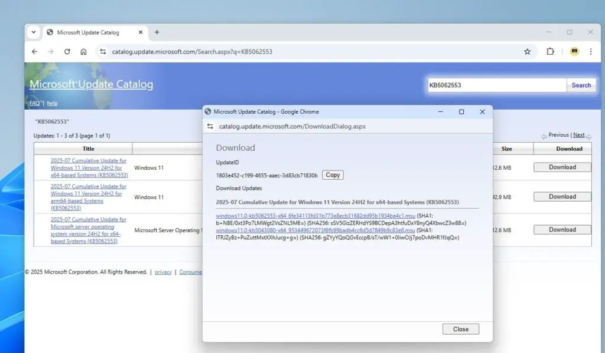Image resolution: width=605 pixels, height=353 pixels.
Task: Download the x64-based Systems cumulative update
Action: tap(561, 167)
